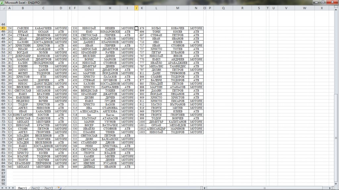Image resolution: width=339 pixels, height=190 pixels.
Task: Select cell containing КОЛЬО
Action: pyautogui.click(x=156, y=28)
